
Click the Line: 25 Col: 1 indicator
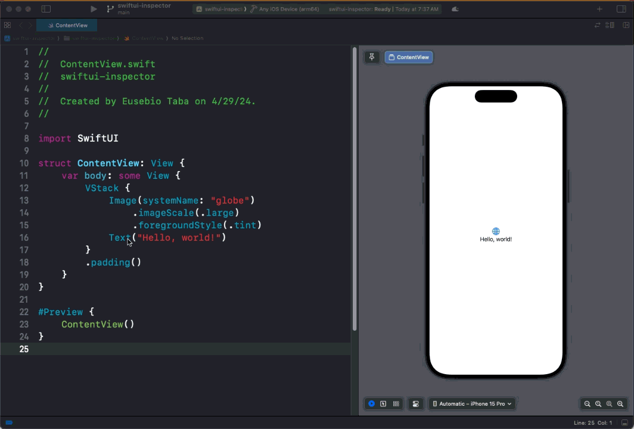(593, 422)
